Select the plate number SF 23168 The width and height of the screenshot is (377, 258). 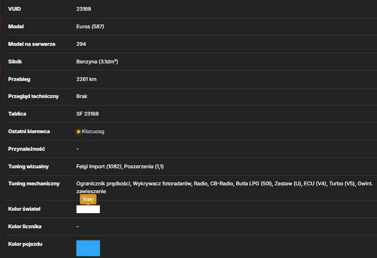point(88,114)
